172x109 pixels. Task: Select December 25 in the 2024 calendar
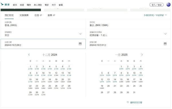[50, 87]
